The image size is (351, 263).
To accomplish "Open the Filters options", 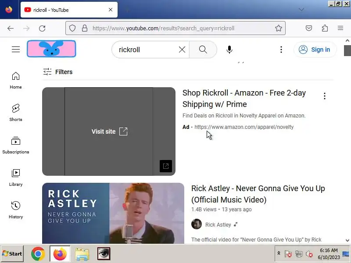I will (x=58, y=72).
